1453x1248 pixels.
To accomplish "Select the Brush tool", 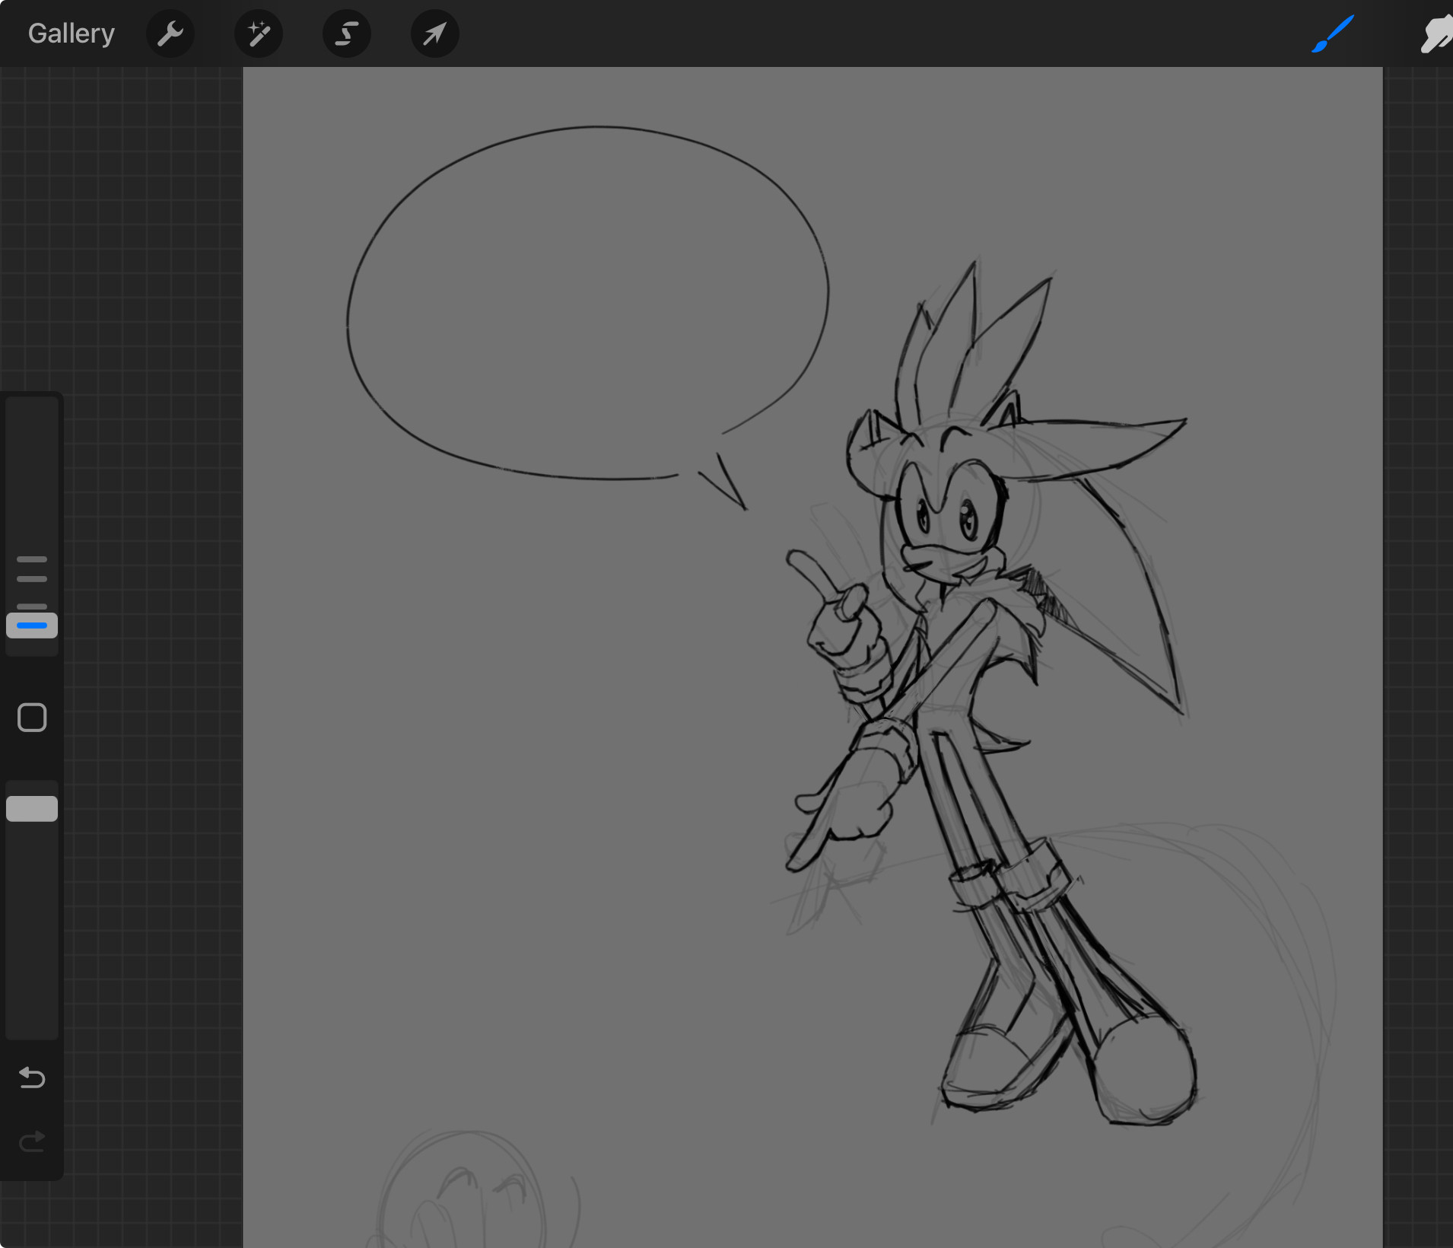I will pyautogui.click(x=1333, y=33).
